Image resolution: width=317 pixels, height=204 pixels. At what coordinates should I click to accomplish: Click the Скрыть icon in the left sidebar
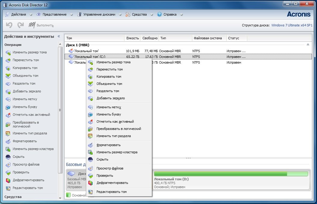tap(8, 157)
